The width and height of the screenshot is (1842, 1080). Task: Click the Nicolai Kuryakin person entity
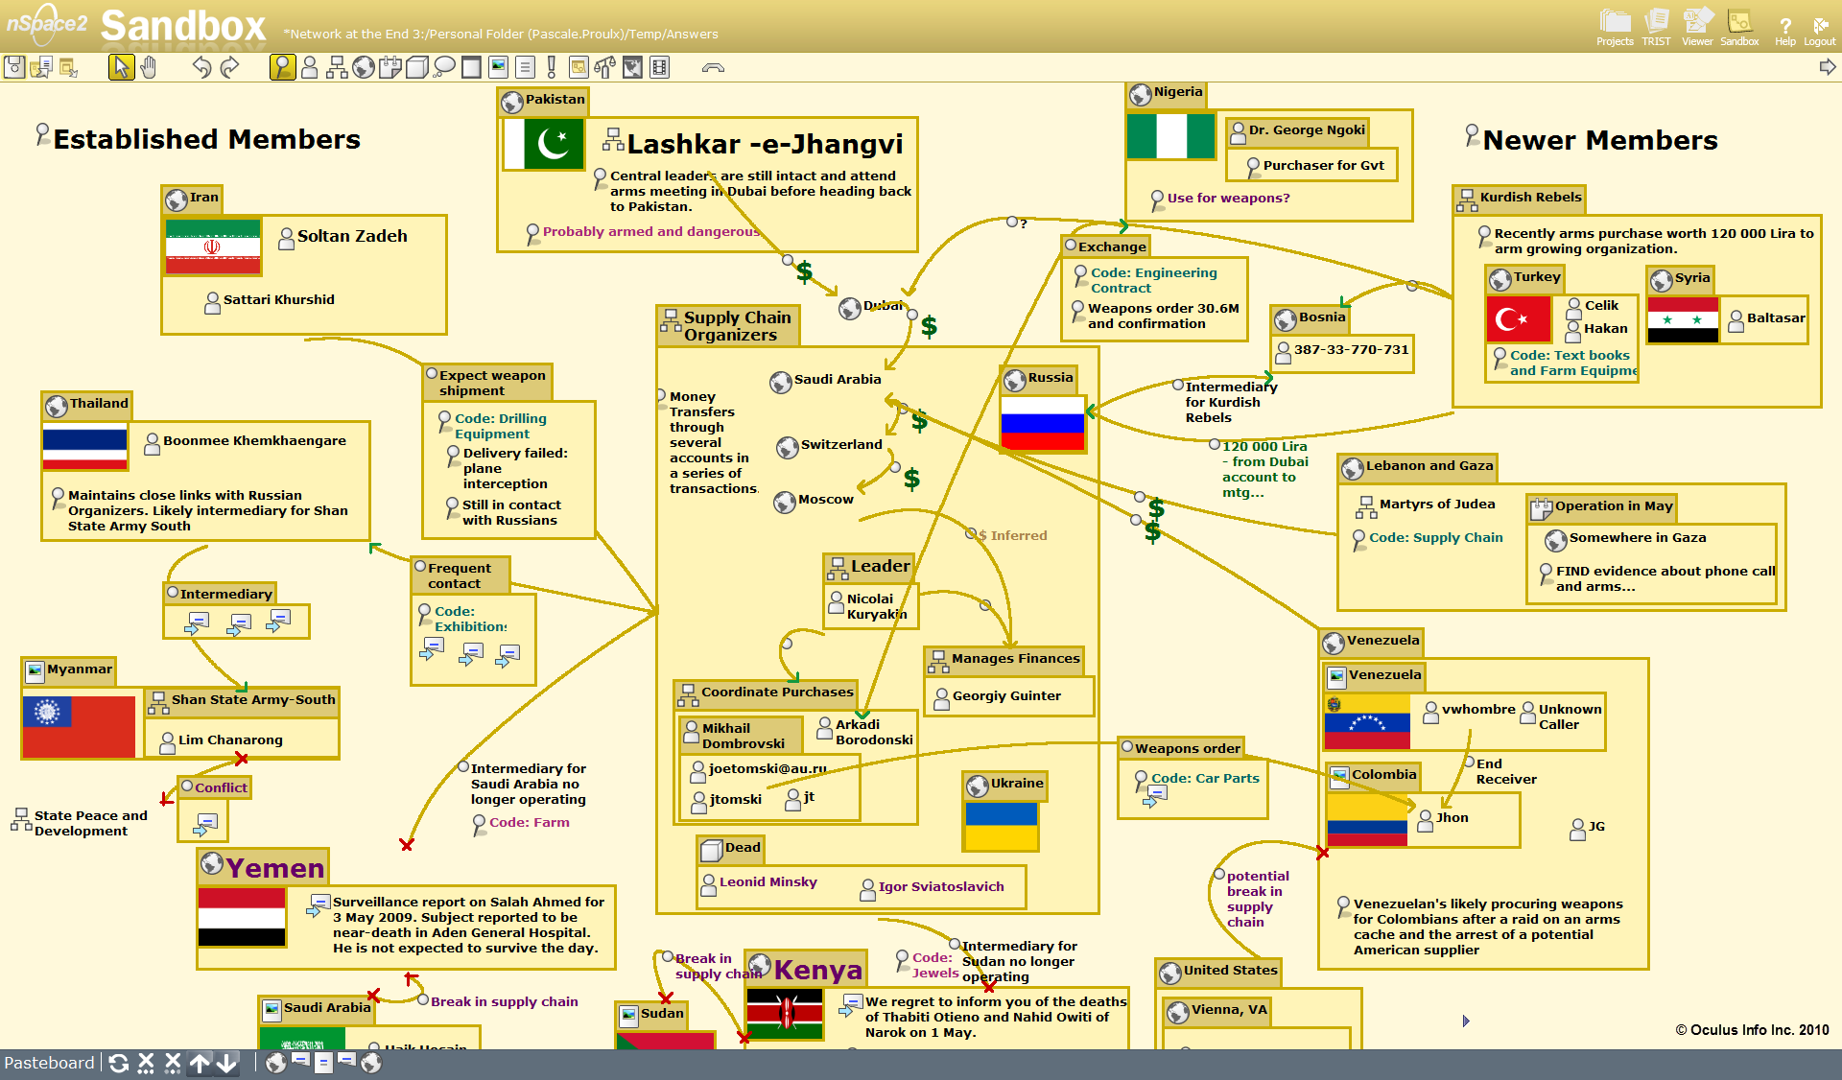pyautogui.click(x=869, y=606)
